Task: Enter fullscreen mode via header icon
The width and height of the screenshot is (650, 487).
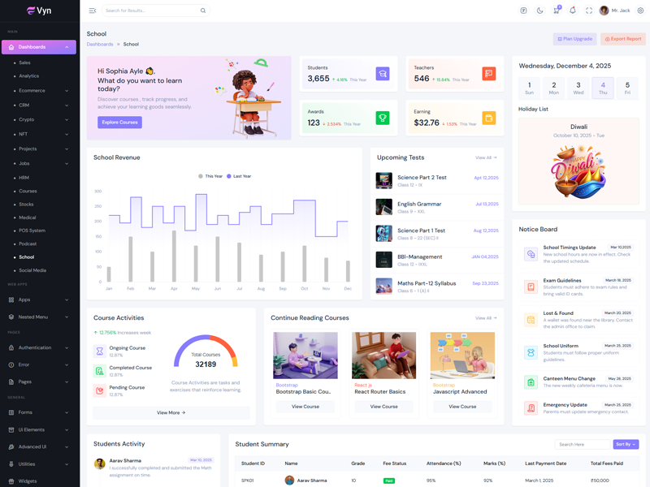Action: pos(589,11)
